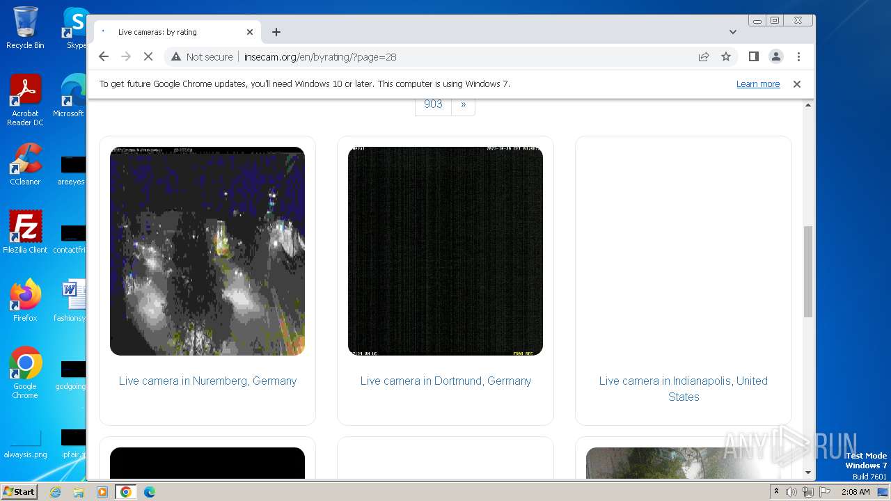Screen dimensions: 891x501
Task: Launch FileZilla Client desktop shortcut
Action: click(x=25, y=232)
